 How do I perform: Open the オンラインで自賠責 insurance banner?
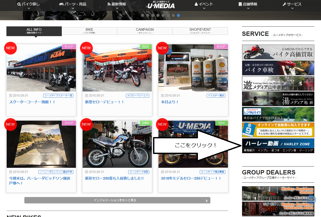pos(278,130)
